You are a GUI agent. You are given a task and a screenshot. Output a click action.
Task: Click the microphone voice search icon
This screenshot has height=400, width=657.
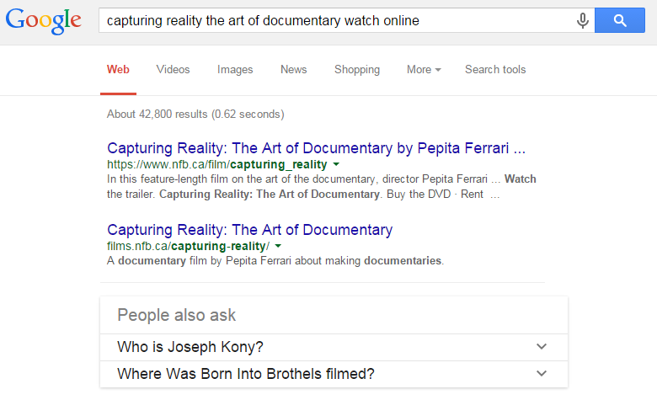pos(582,20)
